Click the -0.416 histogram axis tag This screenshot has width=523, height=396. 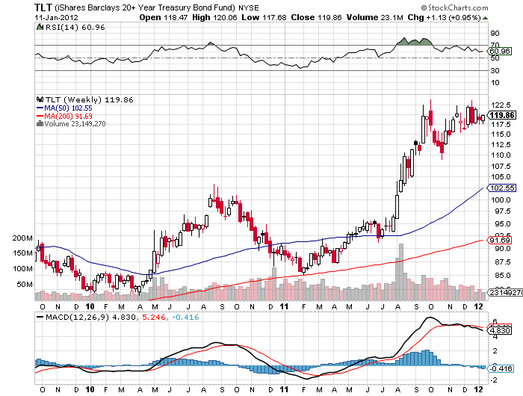point(501,368)
